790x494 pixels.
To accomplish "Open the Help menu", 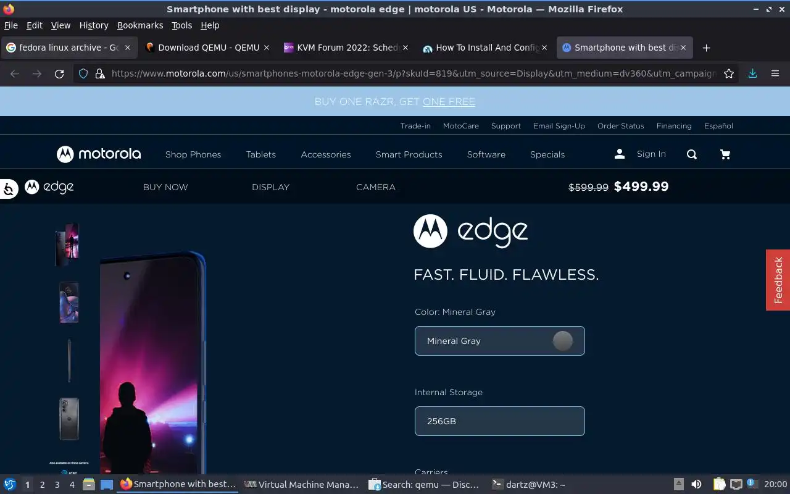I will click(x=210, y=25).
